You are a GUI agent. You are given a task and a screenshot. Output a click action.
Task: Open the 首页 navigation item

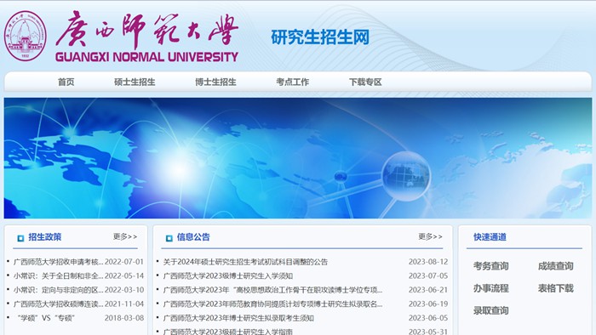66,82
